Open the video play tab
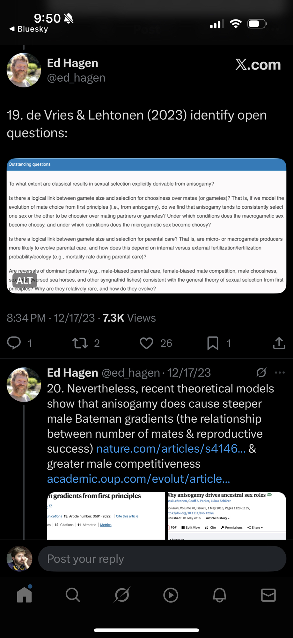The height and width of the screenshot is (638, 293). pyautogui.click(x=171, y=595)
